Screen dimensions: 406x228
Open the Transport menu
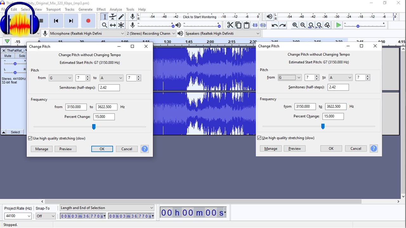[x=53, y=9]
